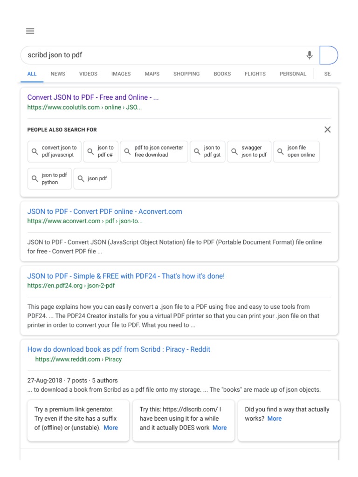This screenshot has width=358, height=477.
Task: Open the Videos search tab
Action: pyautogui.click(x=88, y=74)
